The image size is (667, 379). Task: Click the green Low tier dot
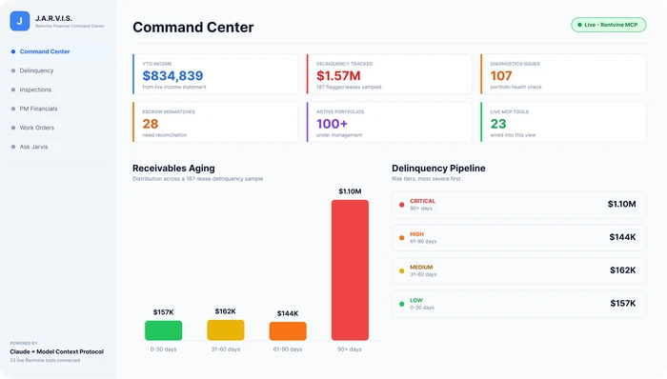(401, 304)
